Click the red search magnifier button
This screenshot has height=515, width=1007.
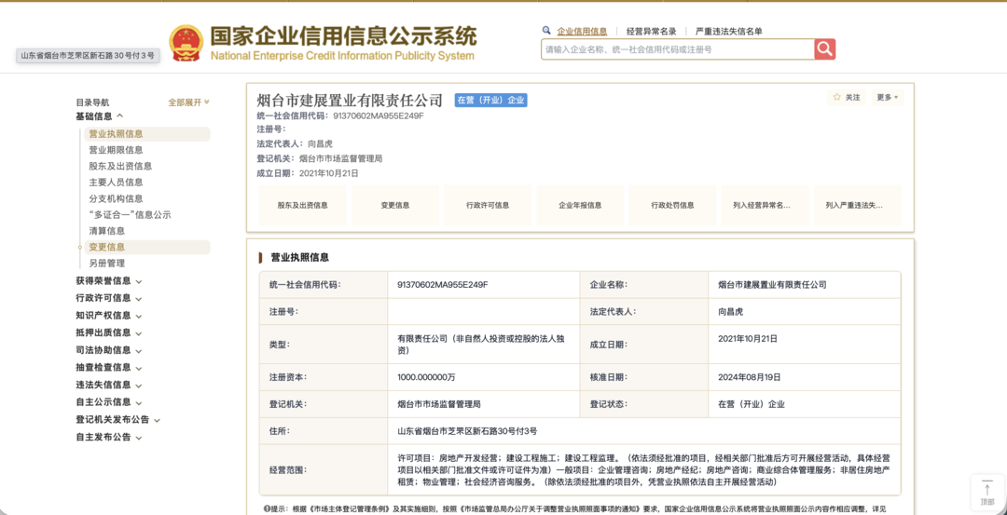tap(824, 49)
